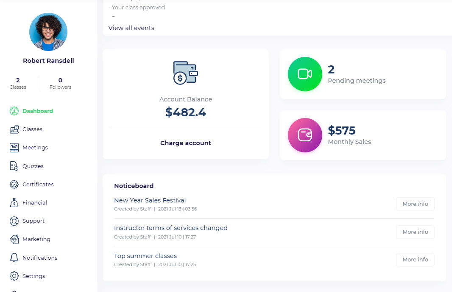The height and width of the screenshot is (292, 452).
Task: Click the Notifications bell icon
Action: (x=14, y=258)
